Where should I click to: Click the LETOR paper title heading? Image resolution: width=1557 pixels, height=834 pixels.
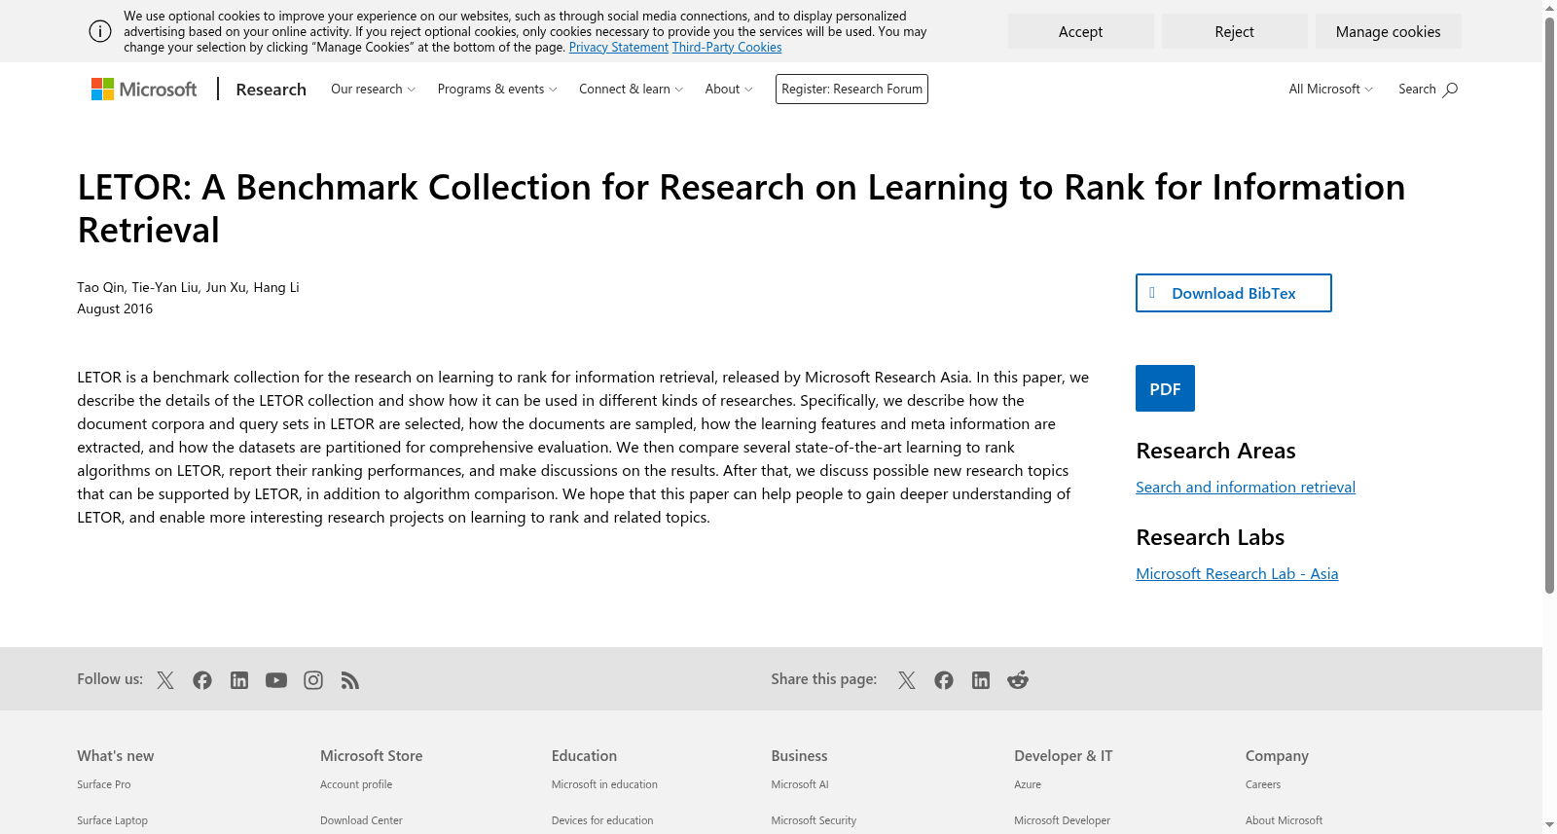click(x=742, y=208)
